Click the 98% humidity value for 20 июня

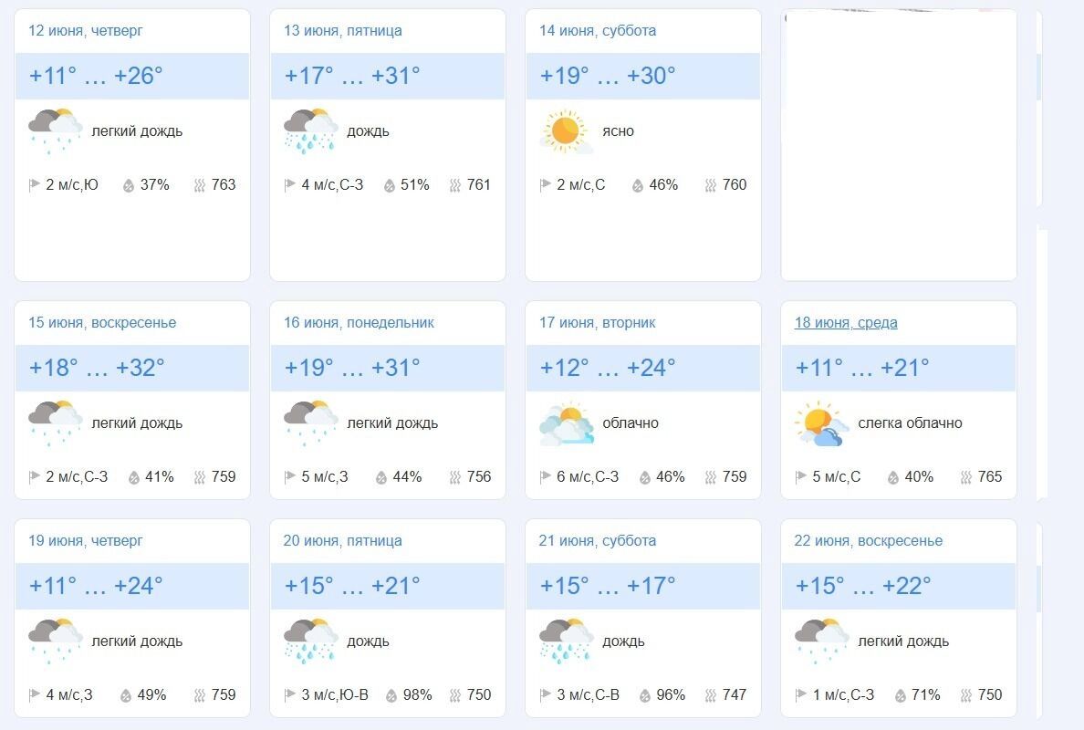[x=417, y=695]
